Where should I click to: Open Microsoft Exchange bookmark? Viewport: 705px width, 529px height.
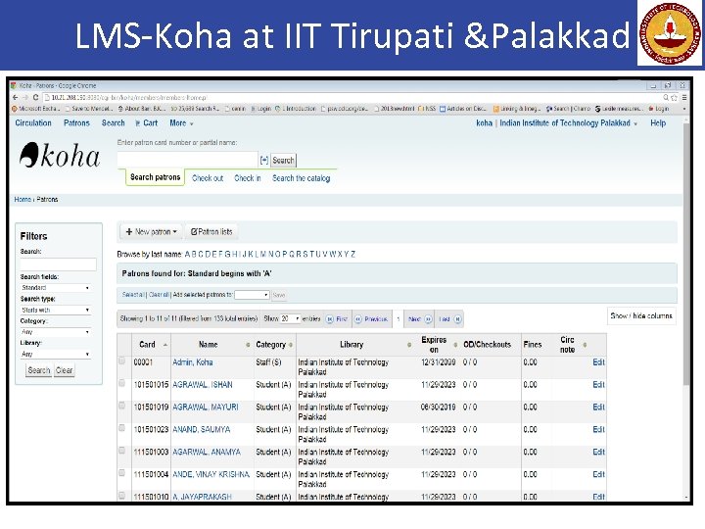(36, 109)
